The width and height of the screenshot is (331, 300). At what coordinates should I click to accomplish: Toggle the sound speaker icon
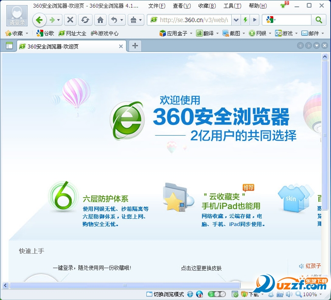click(x=289, y=294)
